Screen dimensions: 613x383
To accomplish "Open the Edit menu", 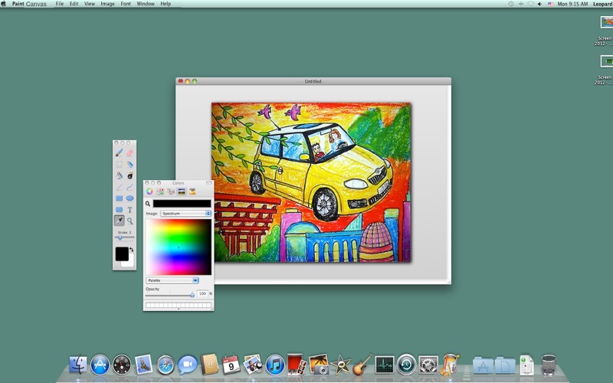I will coord(74,4).
